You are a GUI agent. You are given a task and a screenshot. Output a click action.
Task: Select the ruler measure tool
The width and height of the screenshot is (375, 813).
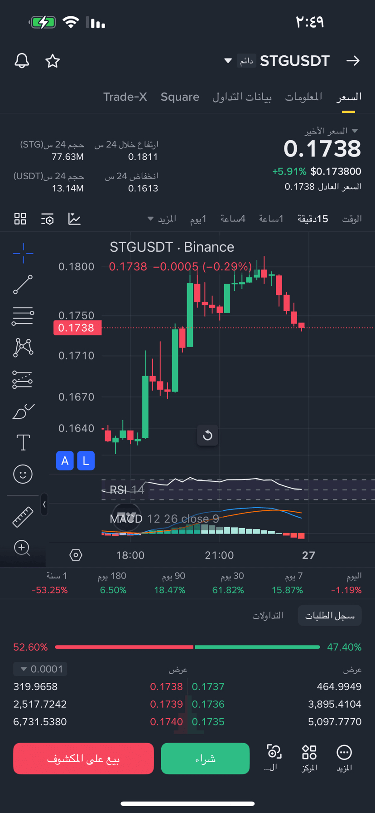tap(23, 517)
